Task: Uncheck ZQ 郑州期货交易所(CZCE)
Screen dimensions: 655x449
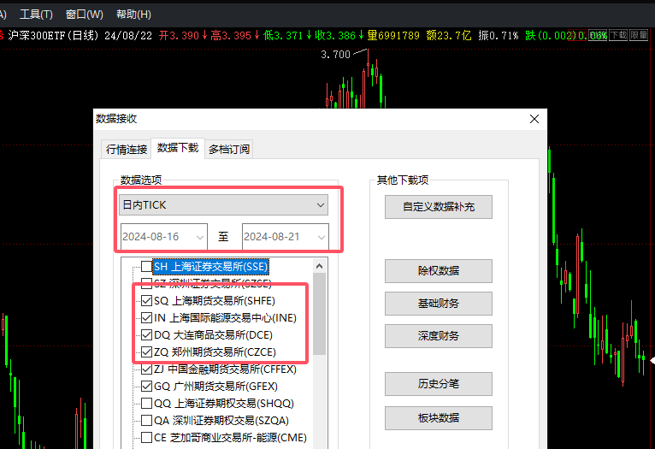Action: [146, 352]
